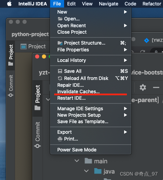Open the Code menu
This screenshot has width=163, height=180.
coord(130,4)
